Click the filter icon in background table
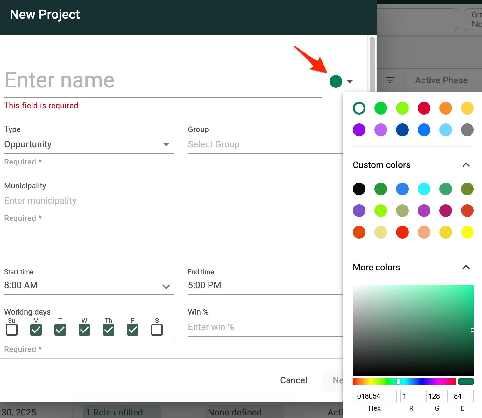 click(390, 80)
